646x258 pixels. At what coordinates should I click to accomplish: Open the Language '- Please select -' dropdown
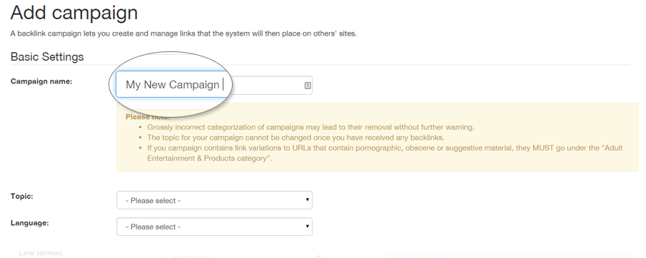click(x=214, y=227)
